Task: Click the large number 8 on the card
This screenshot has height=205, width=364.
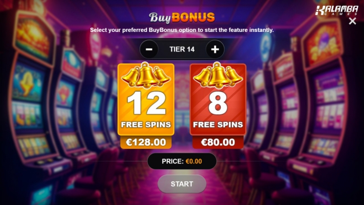Action: 218,103
